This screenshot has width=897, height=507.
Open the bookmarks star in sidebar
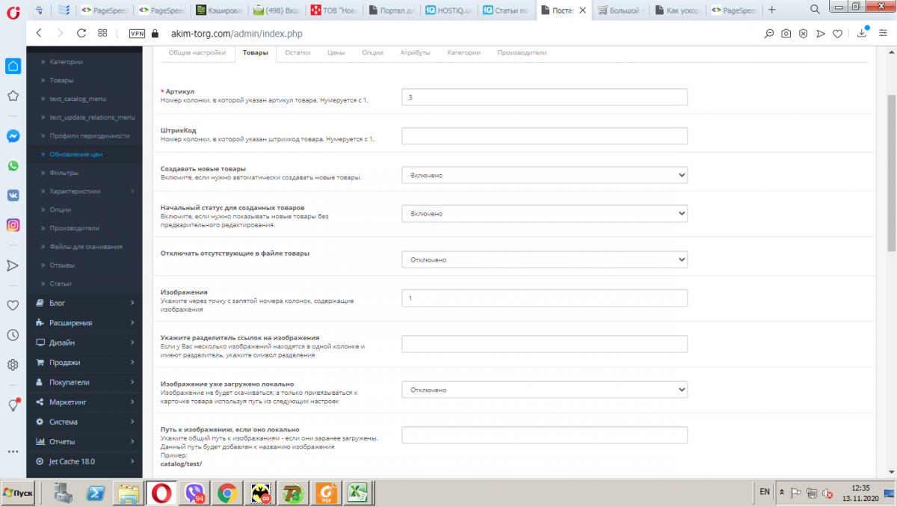13,96
